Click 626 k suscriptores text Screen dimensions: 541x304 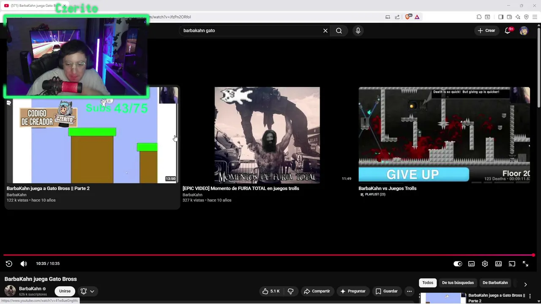coord(33,294)
